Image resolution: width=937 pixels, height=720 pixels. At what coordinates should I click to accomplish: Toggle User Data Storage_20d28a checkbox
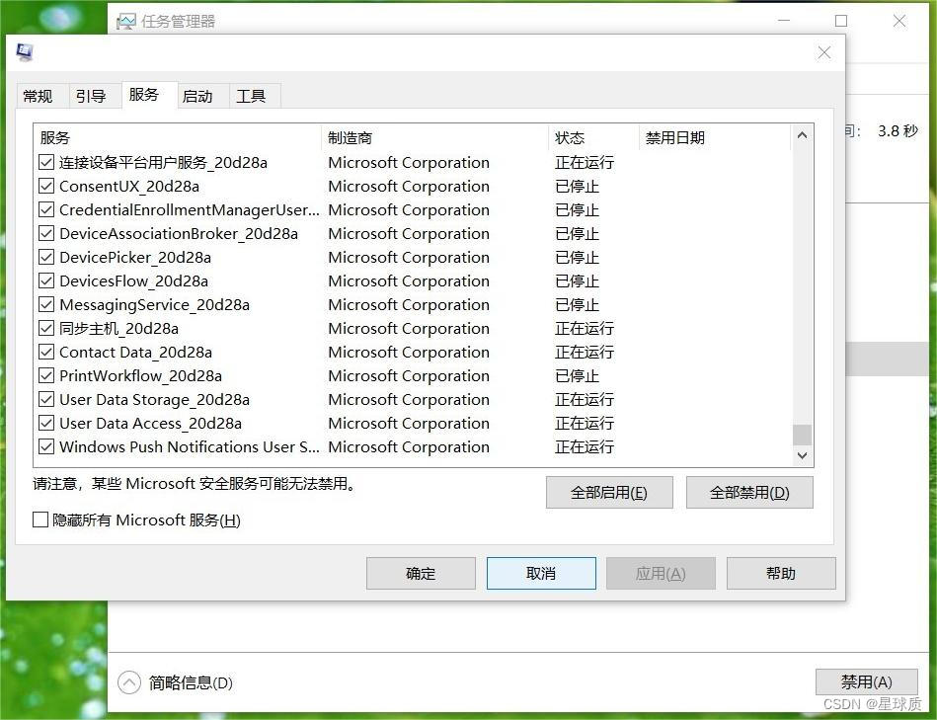(46, 399)
